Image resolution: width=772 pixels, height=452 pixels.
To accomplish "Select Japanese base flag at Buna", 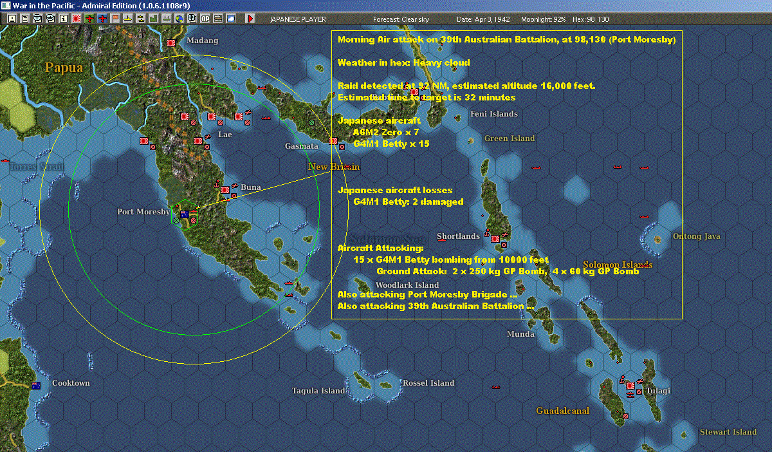I will click(x=225, y=190).
